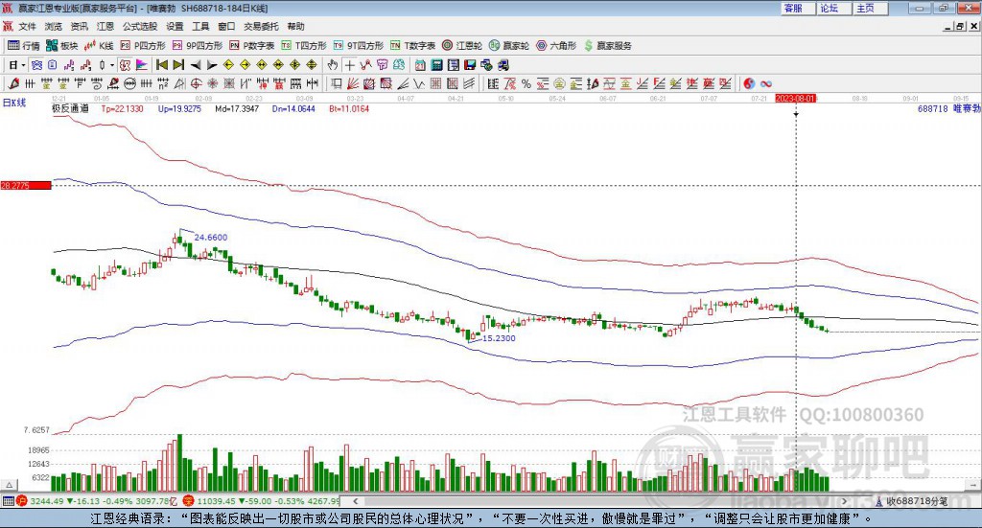Click the Md=17.3947 indicator value

click(x=237, y=108)
